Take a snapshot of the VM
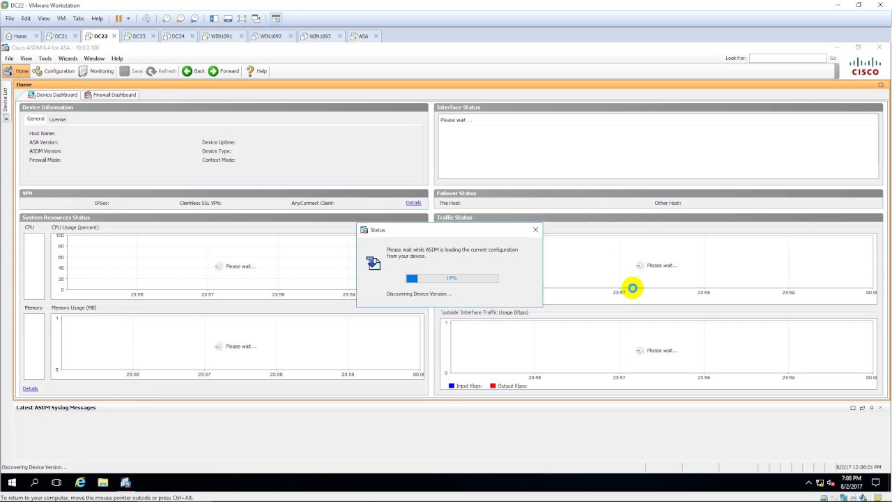 point(167,18)
